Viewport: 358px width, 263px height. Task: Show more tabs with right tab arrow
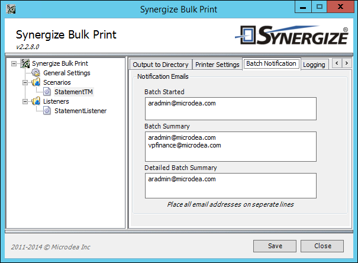tap(347, 63)
